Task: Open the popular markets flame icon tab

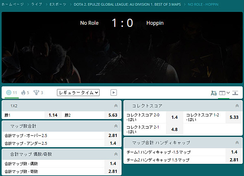Action: click(25, 92)
